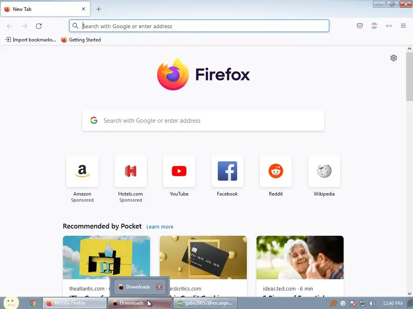Open the extension icon next to the menu
The height and width of the screenshot is (309, 413).
(389, 26)
